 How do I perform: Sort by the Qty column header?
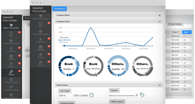187,32
